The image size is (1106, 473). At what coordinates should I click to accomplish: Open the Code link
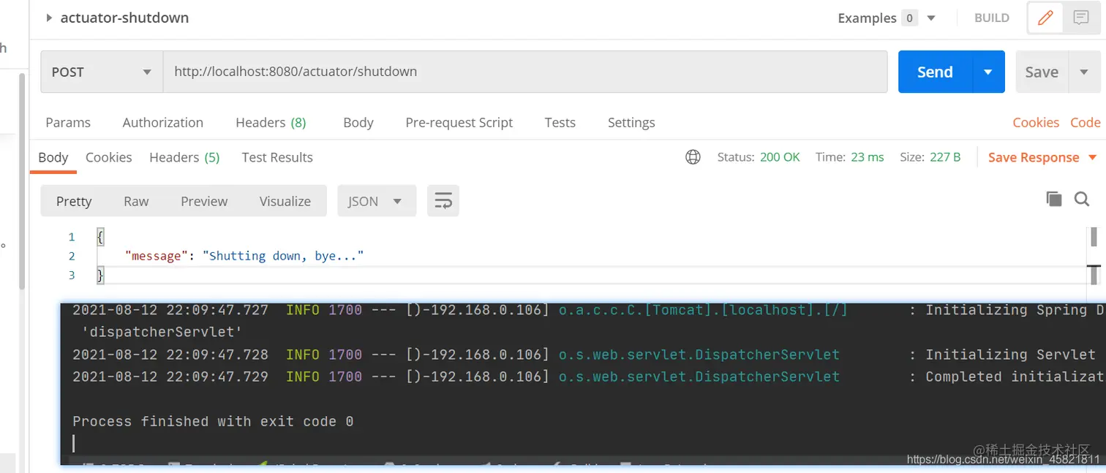(1085, 123)
